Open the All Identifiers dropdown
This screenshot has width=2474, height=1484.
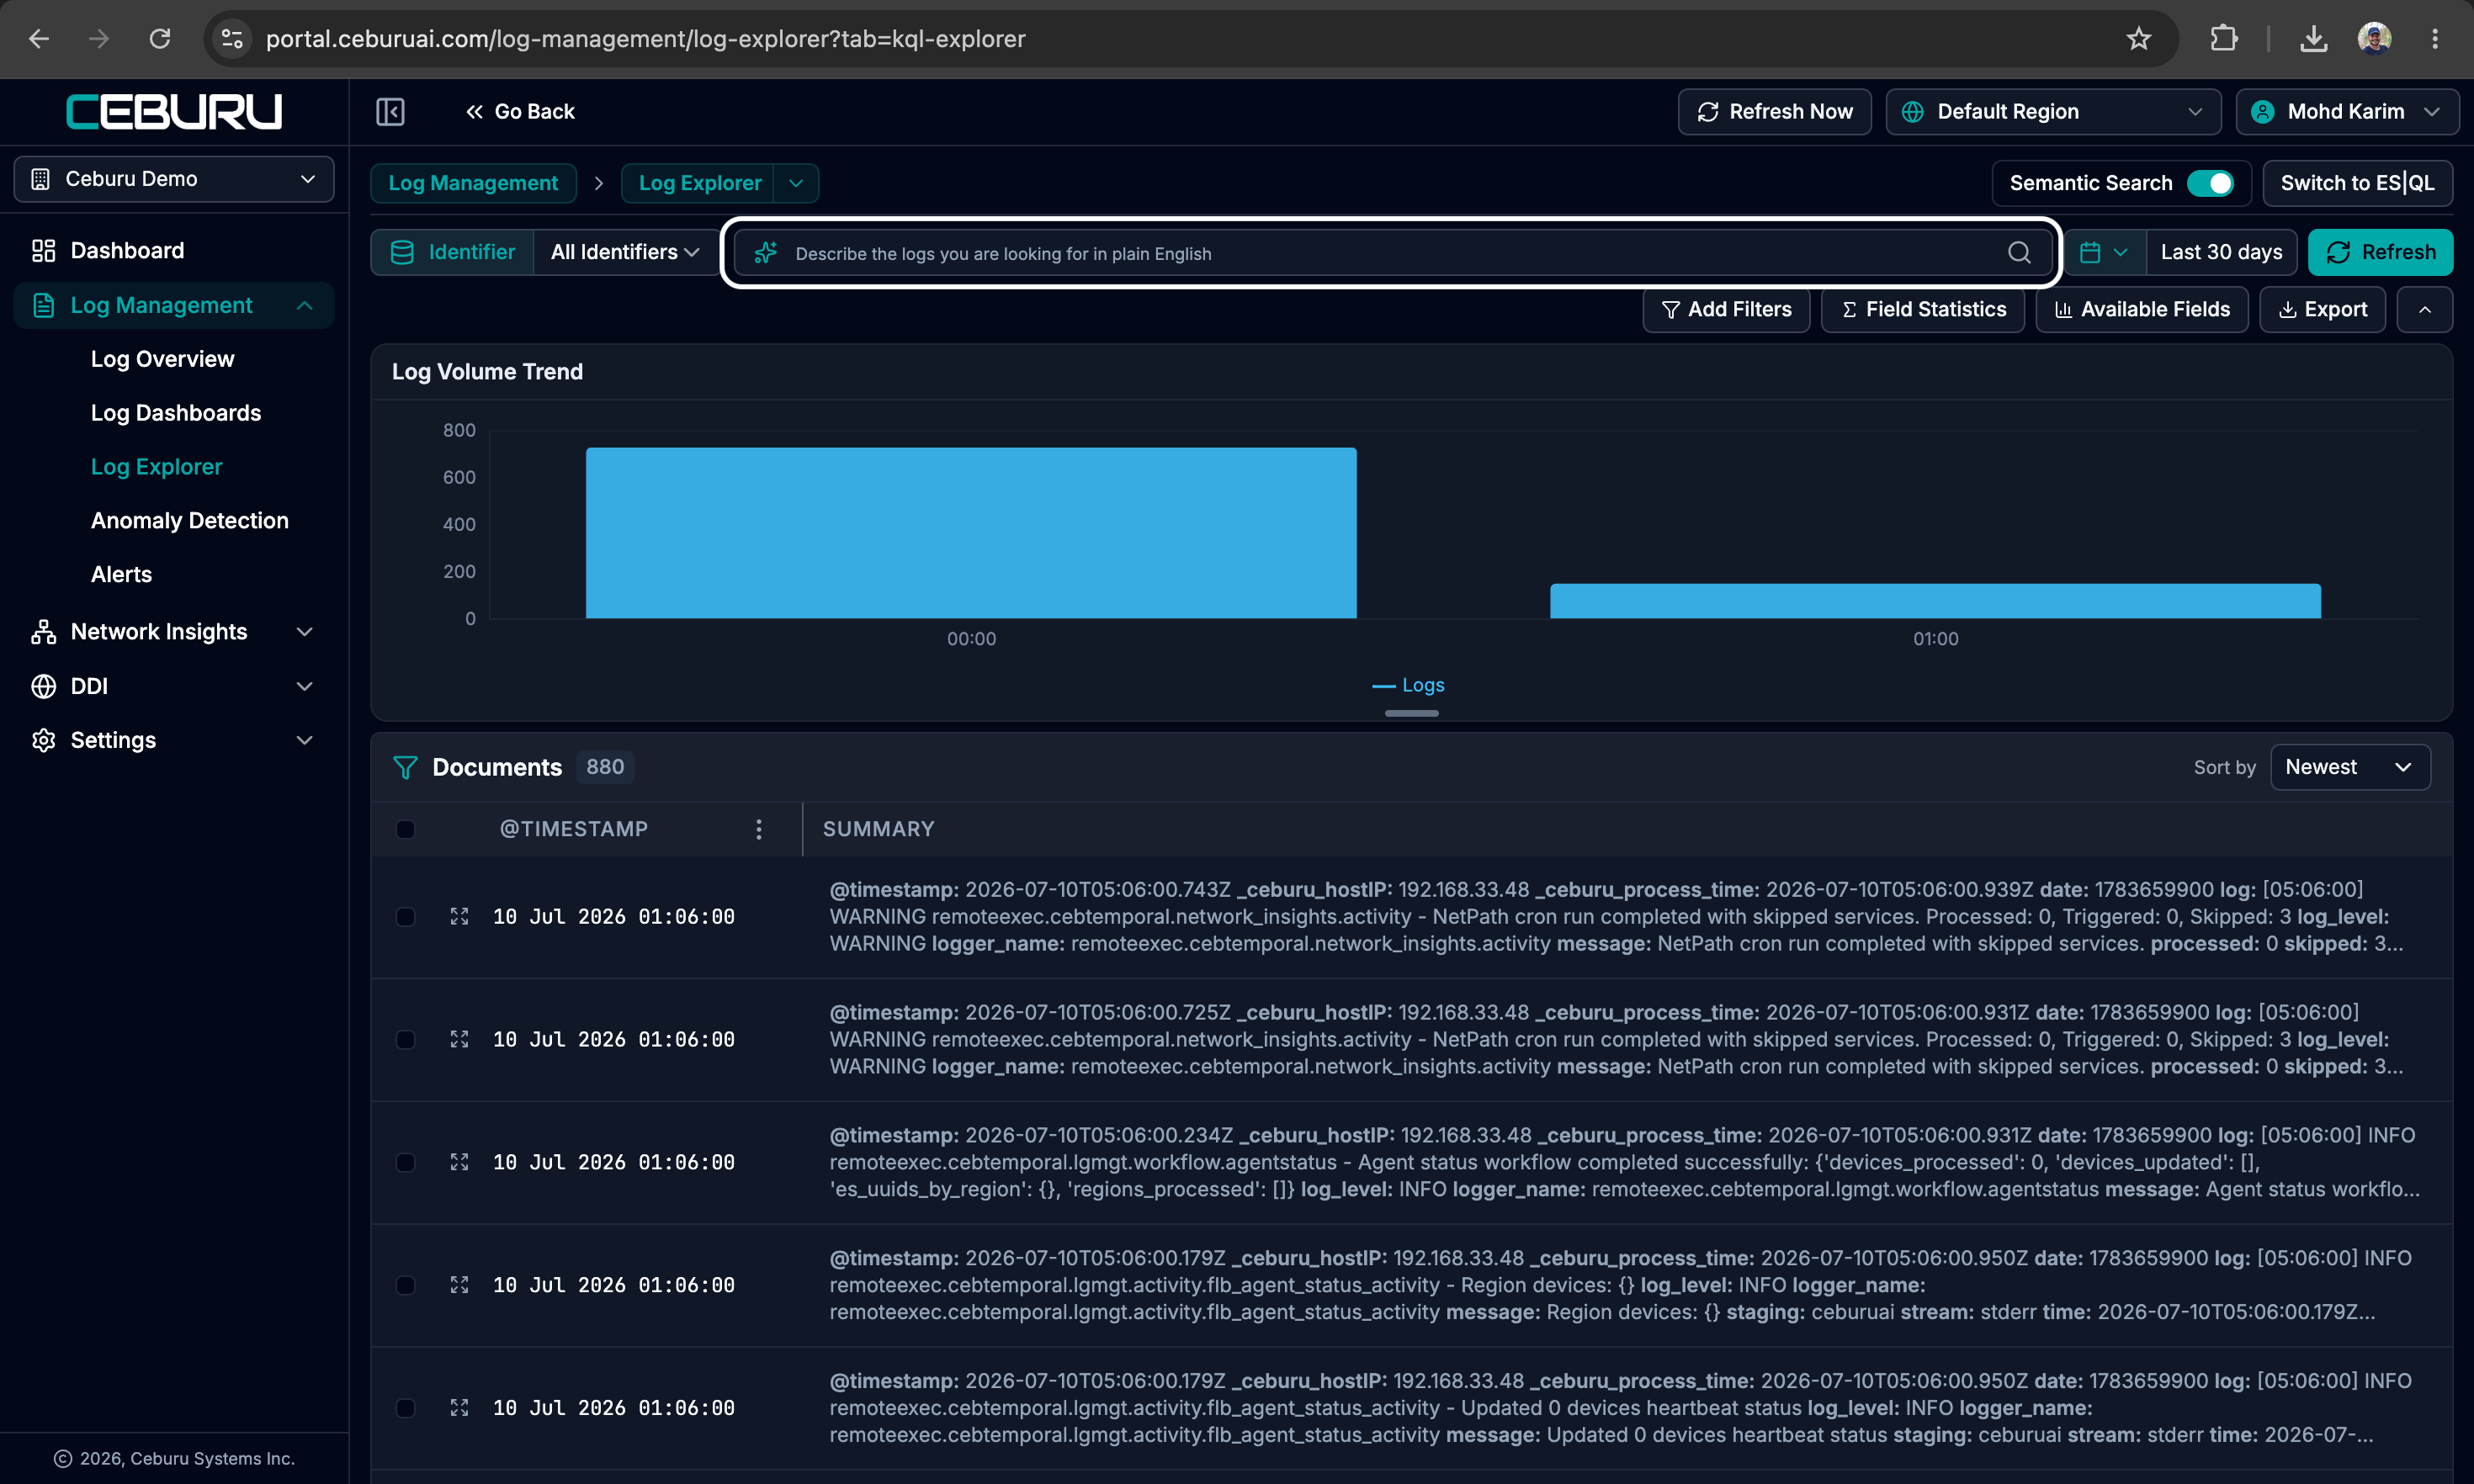point(625,252)
